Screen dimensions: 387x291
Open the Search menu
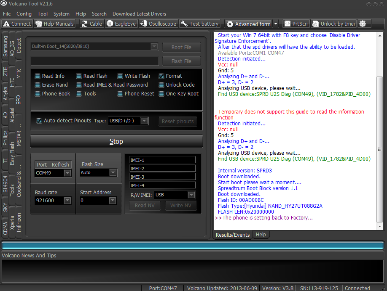tap(99, 14)
